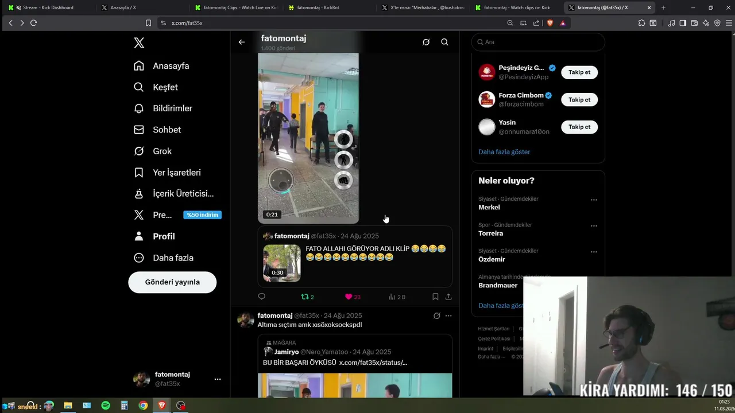Bookmark the first tweet

[435, 297]
